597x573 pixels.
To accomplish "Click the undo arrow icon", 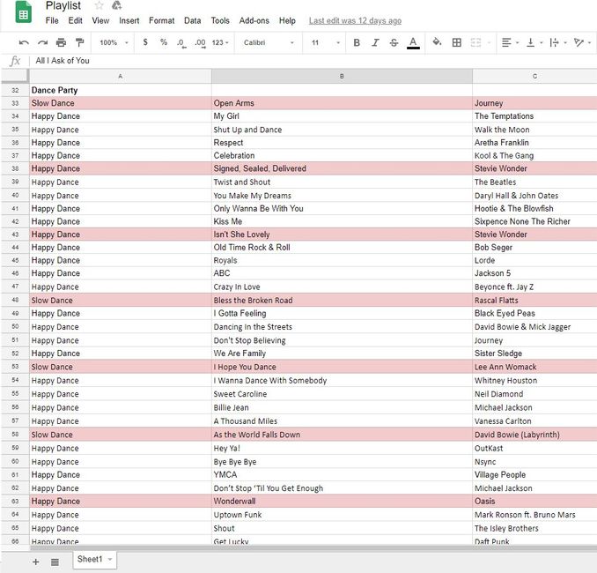I will 24,42.
